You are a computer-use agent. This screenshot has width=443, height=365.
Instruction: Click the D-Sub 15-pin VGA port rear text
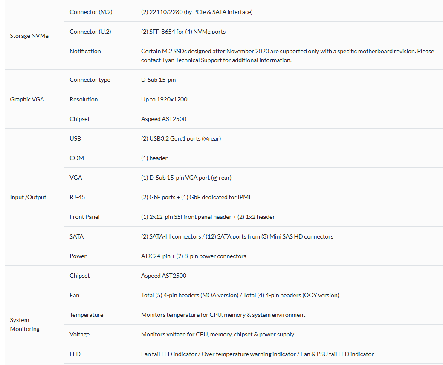click(186, 178)
